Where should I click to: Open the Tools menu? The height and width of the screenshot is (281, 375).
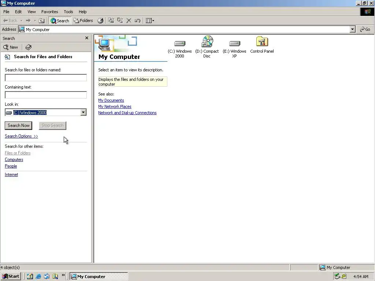coord(68,12)
